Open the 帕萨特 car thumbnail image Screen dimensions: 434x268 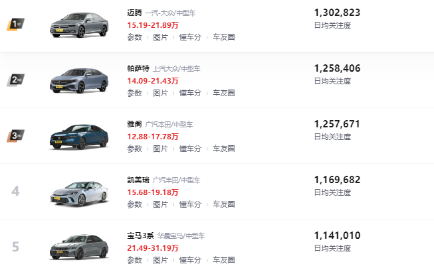click(78, 80)
